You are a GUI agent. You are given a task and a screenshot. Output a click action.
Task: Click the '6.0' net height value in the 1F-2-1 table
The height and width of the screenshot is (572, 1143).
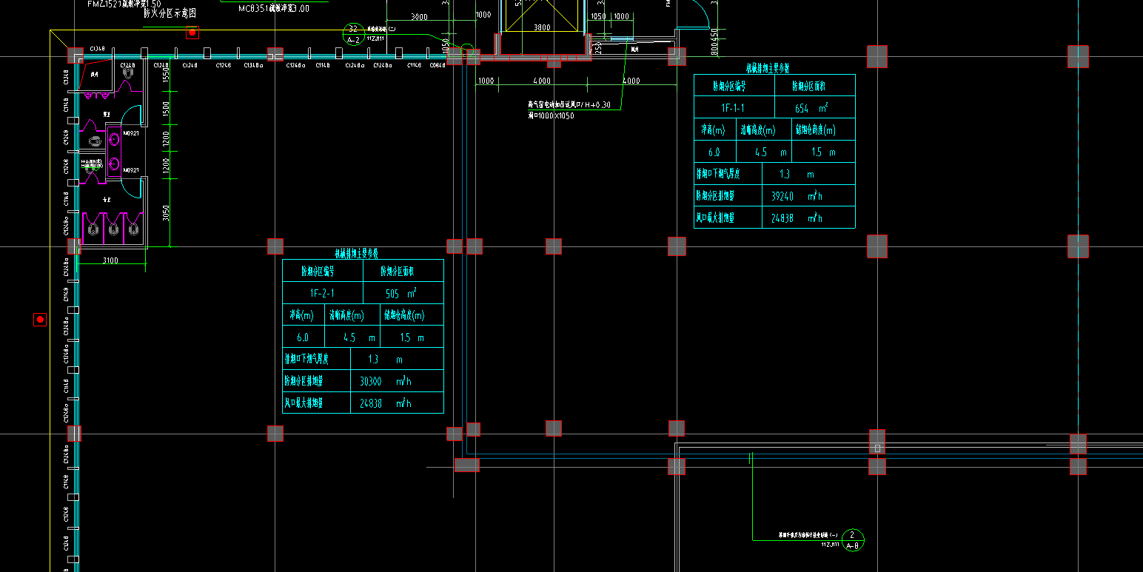(x=302, y=337)
